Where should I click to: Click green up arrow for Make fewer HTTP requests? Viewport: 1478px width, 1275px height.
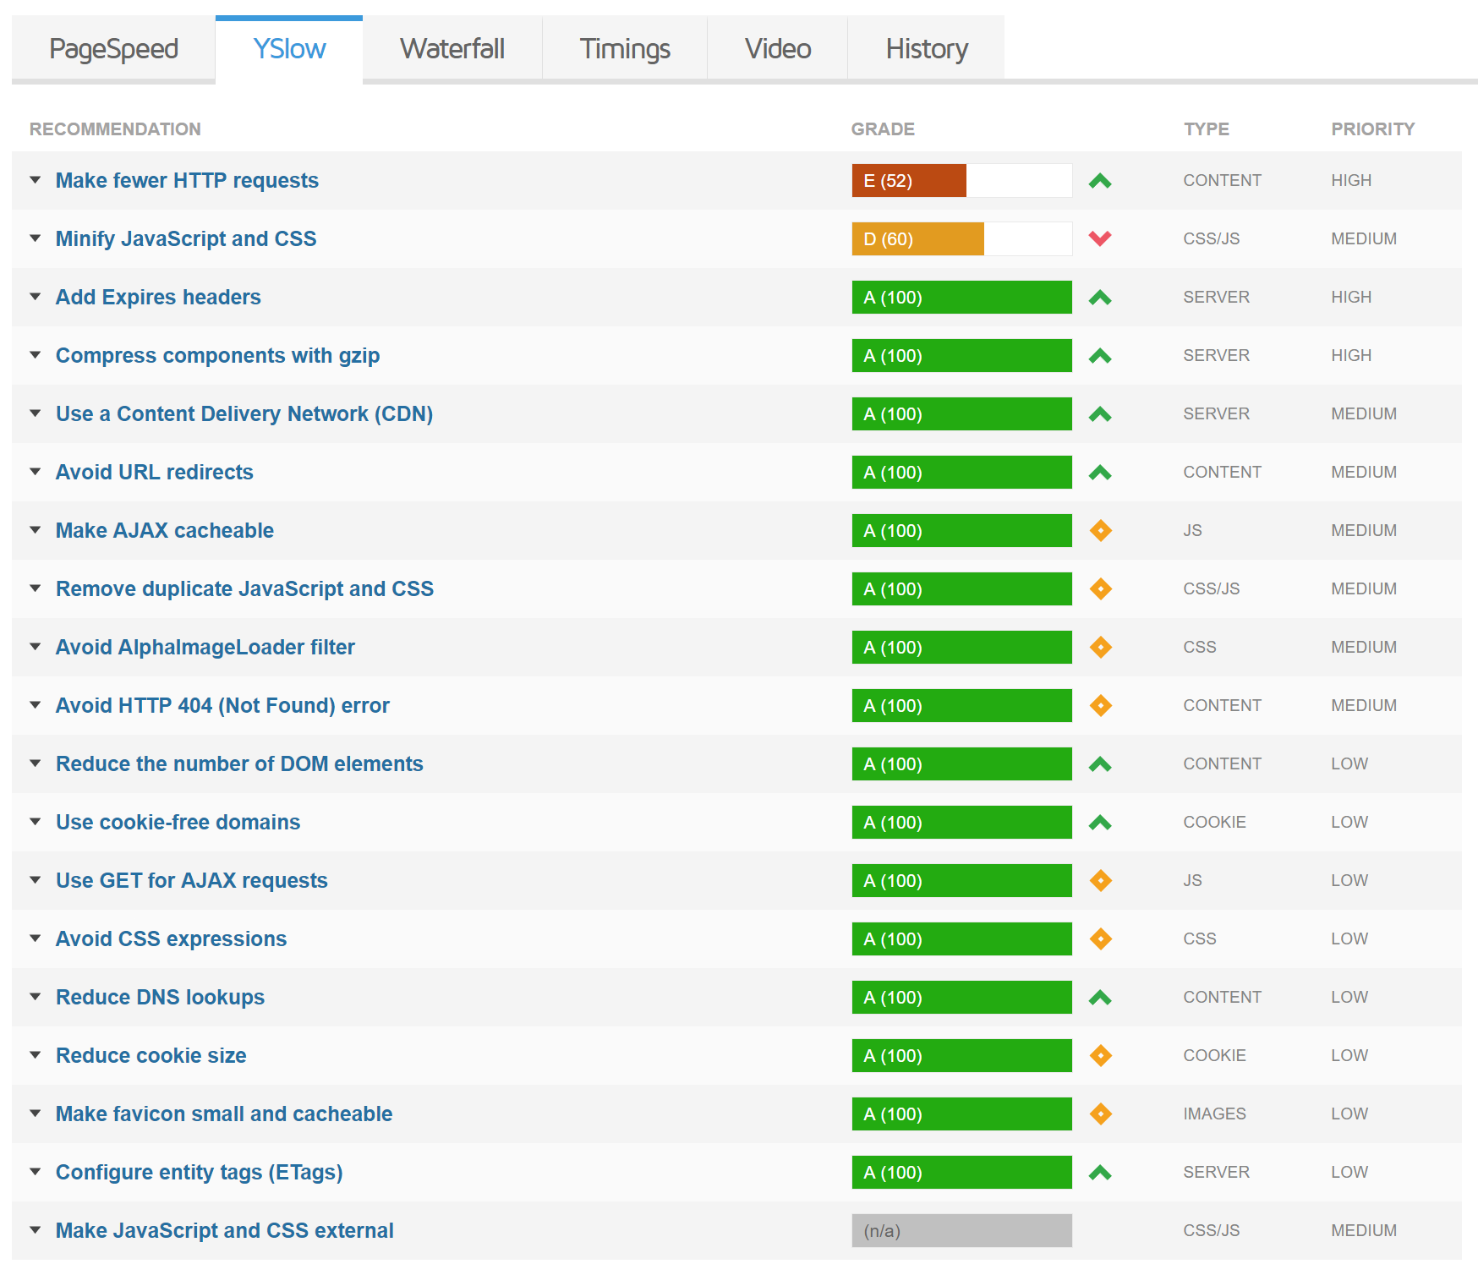[1100, 181]
